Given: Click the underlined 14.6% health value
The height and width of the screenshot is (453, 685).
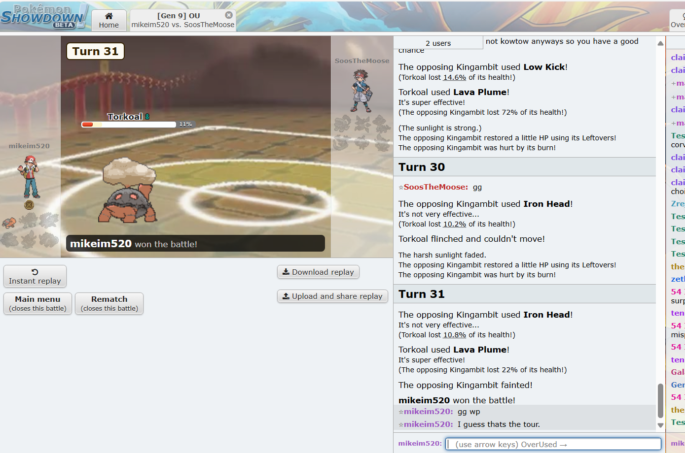Looking at the screenshot, I should point(454,77).
